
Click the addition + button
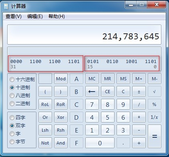point(139,143)
